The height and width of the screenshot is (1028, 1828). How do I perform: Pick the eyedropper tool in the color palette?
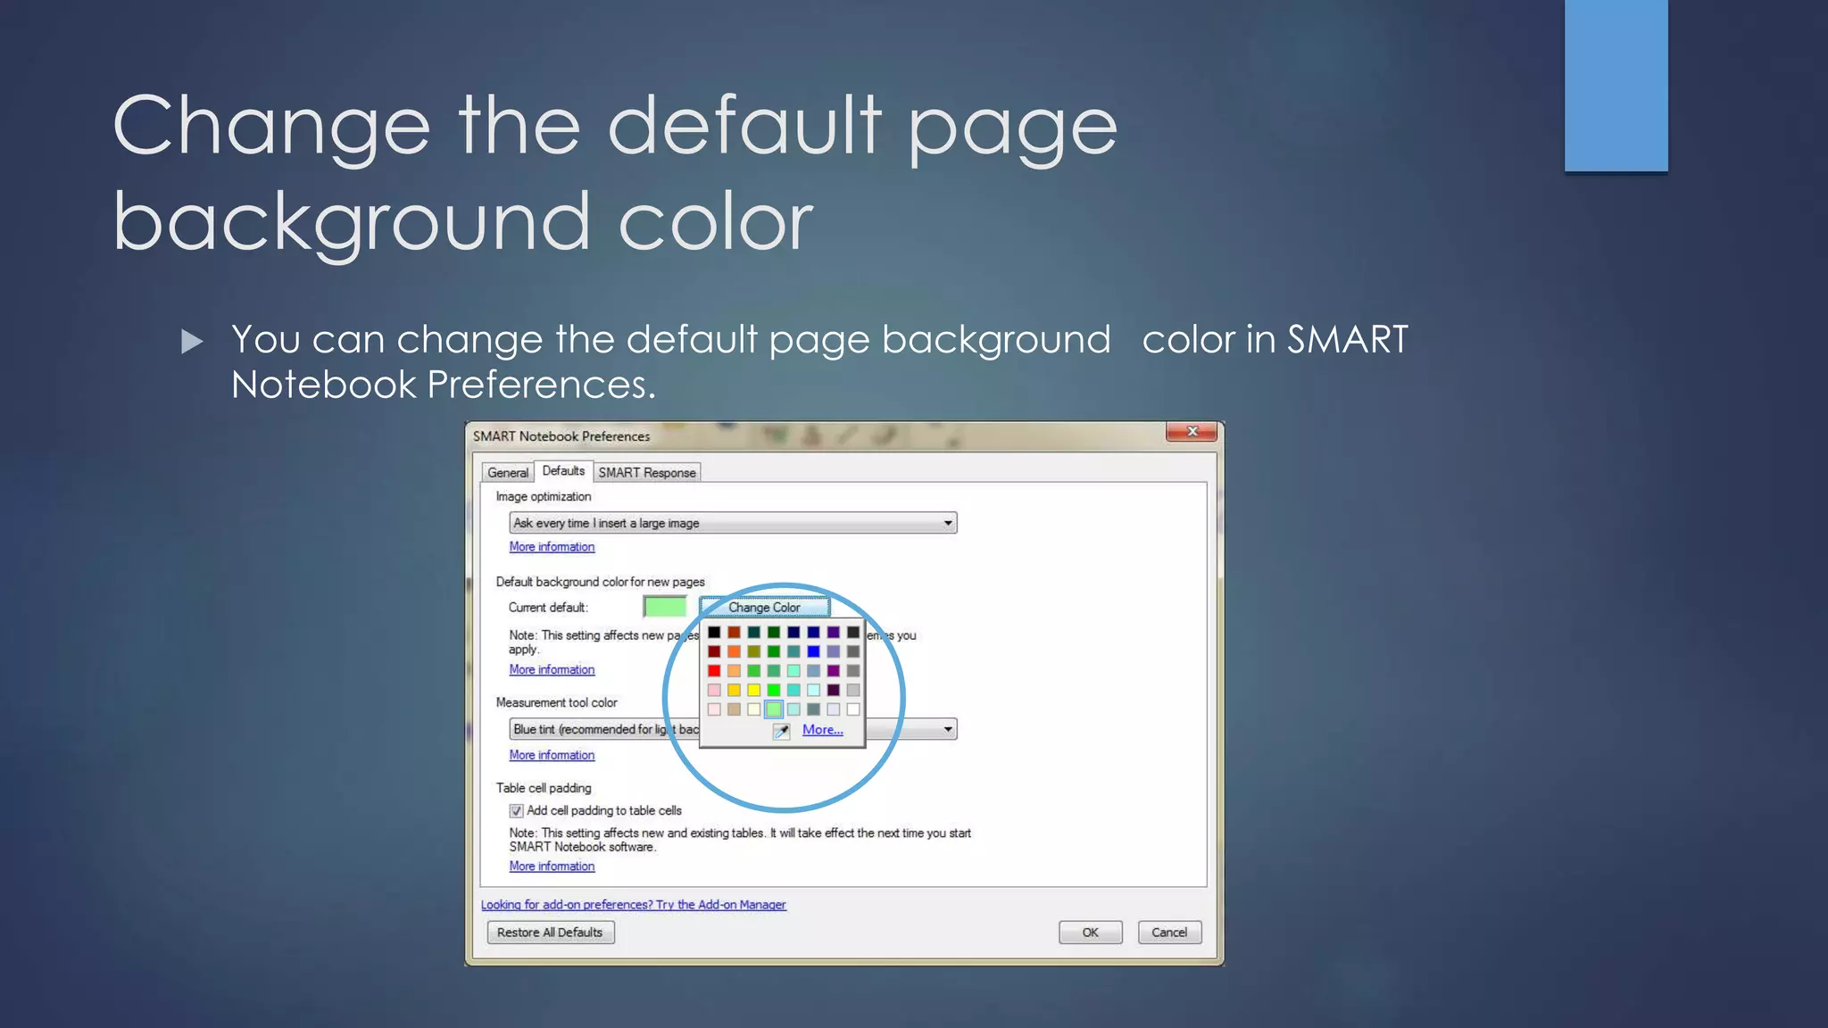point(781,731)
